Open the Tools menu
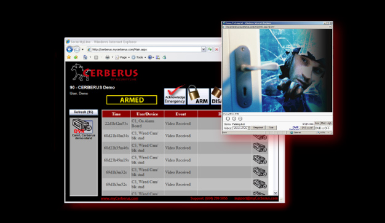385x223 pixels. (139, 57)
